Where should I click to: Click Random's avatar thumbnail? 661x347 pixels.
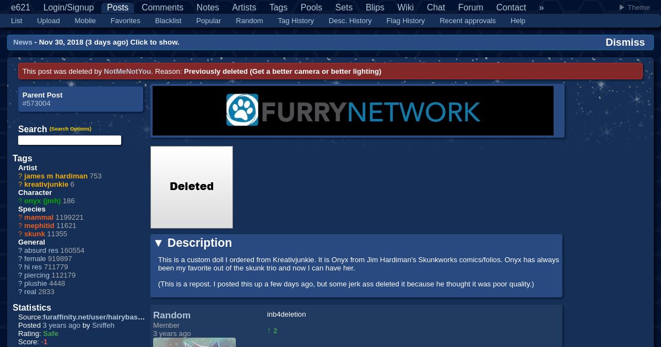coord(194,343)
